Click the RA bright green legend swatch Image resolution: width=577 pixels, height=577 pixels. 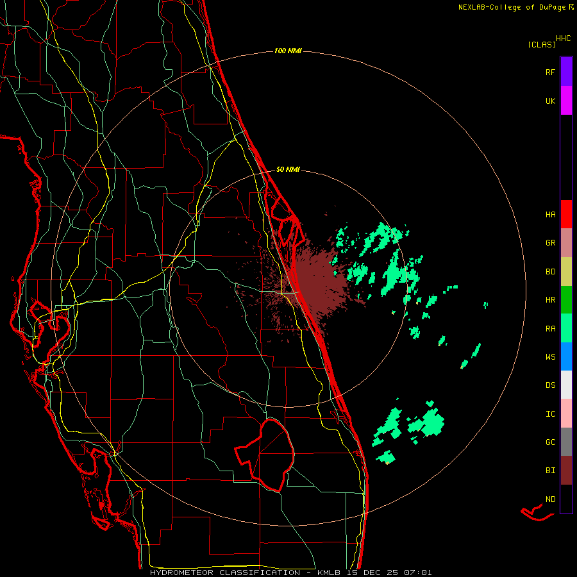pos(566,328)
